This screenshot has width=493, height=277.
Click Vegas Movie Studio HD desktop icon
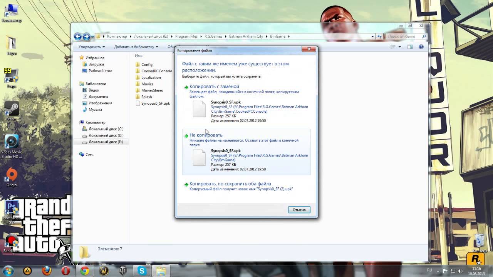tap(12, 147)
